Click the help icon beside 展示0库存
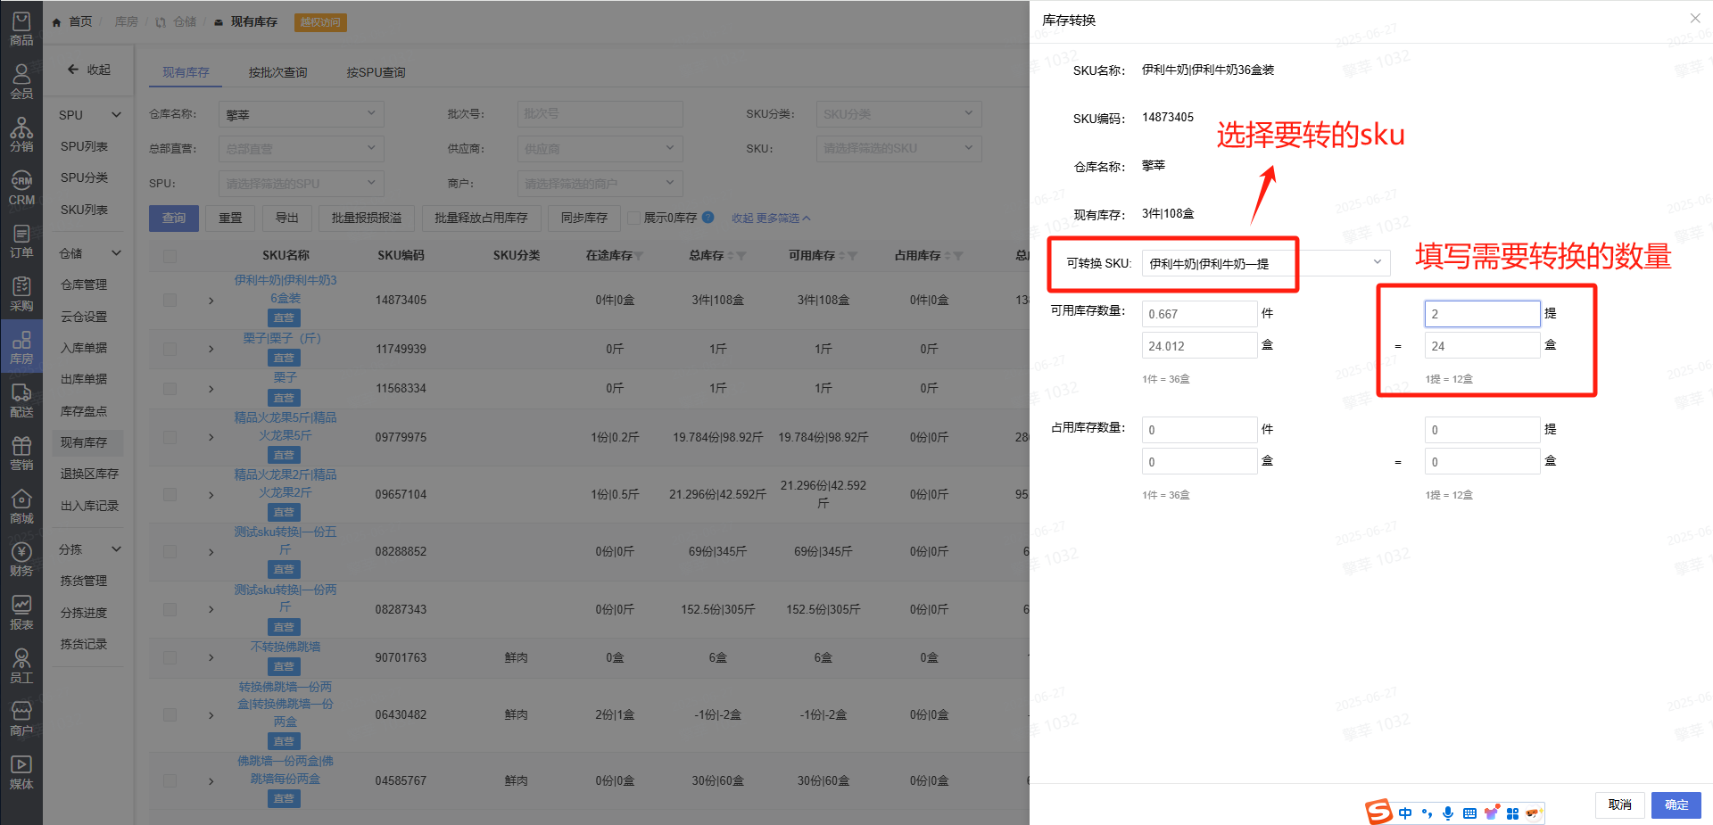1713x825 pixels. (x=708, y=217)
